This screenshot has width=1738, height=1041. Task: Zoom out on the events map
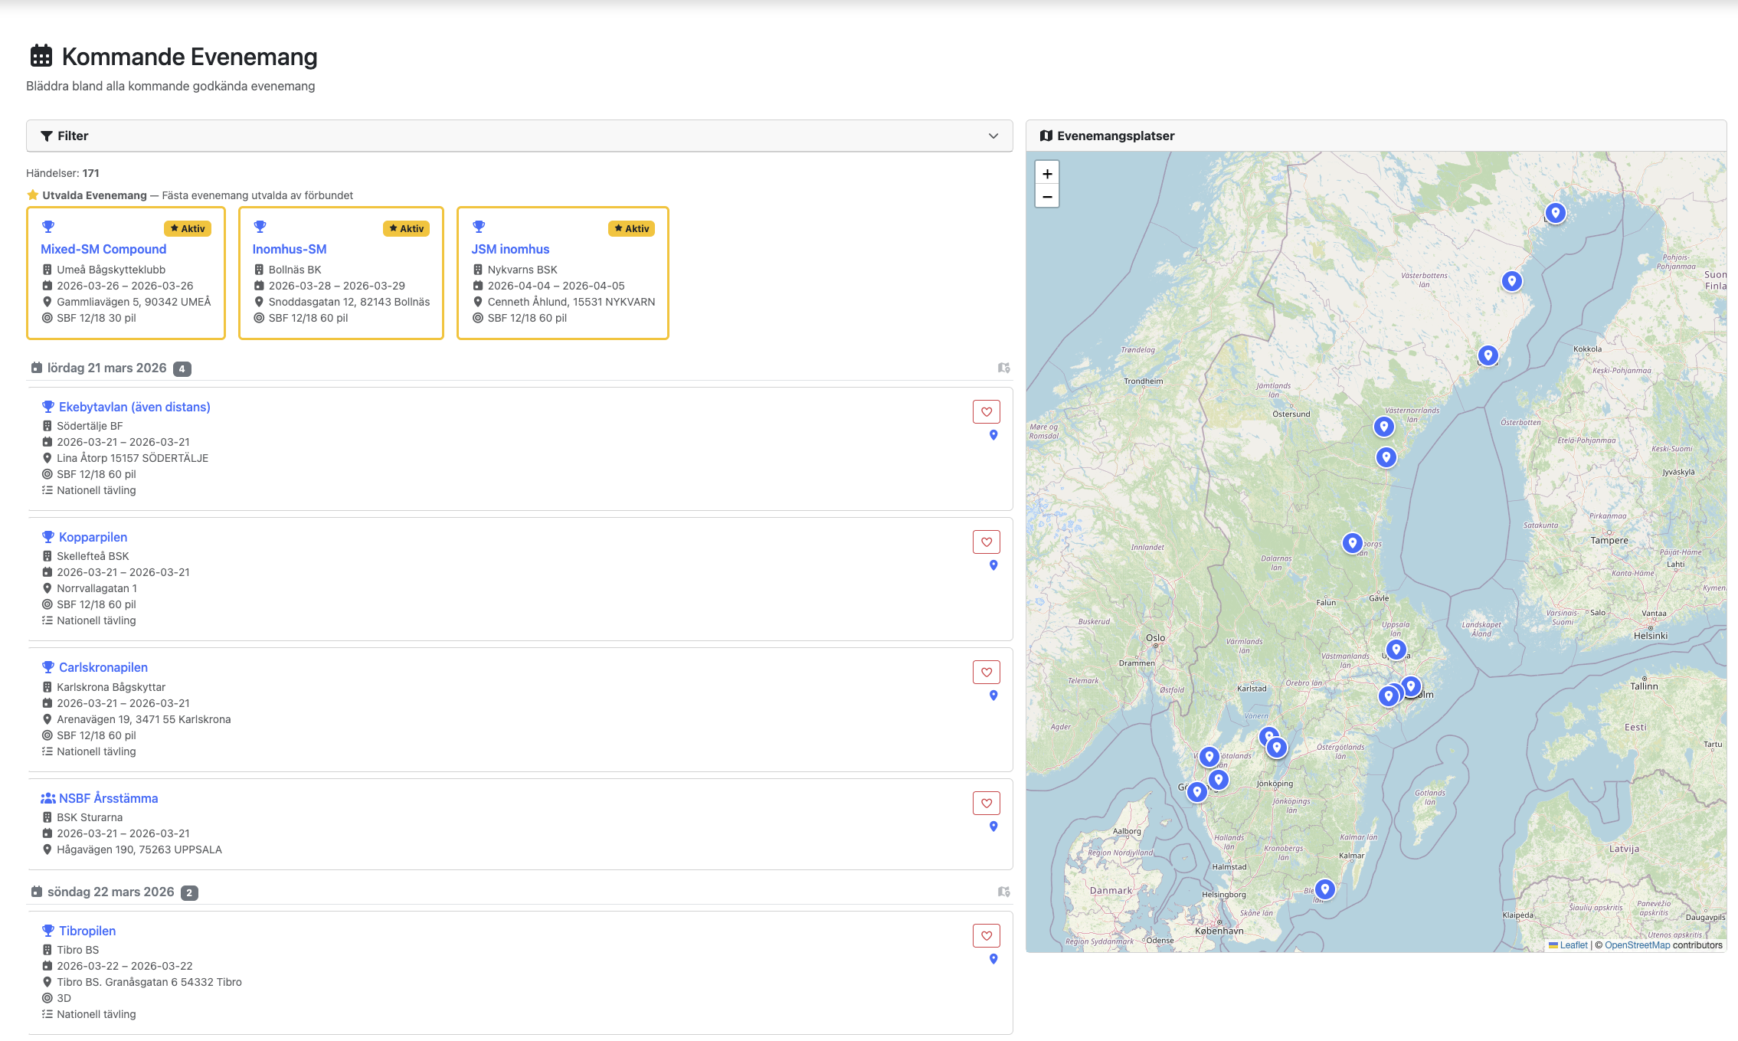pyautogui.click(x=1047, y=197)
